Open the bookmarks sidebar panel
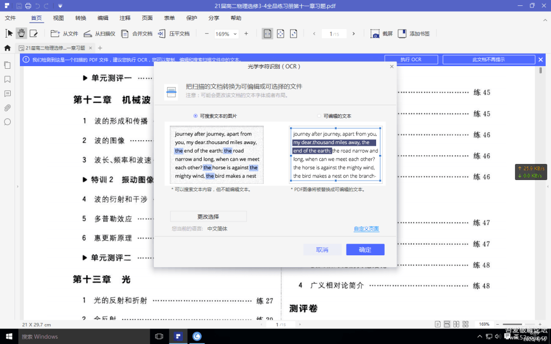Viewport: 551px width, 344px height. 8,80
